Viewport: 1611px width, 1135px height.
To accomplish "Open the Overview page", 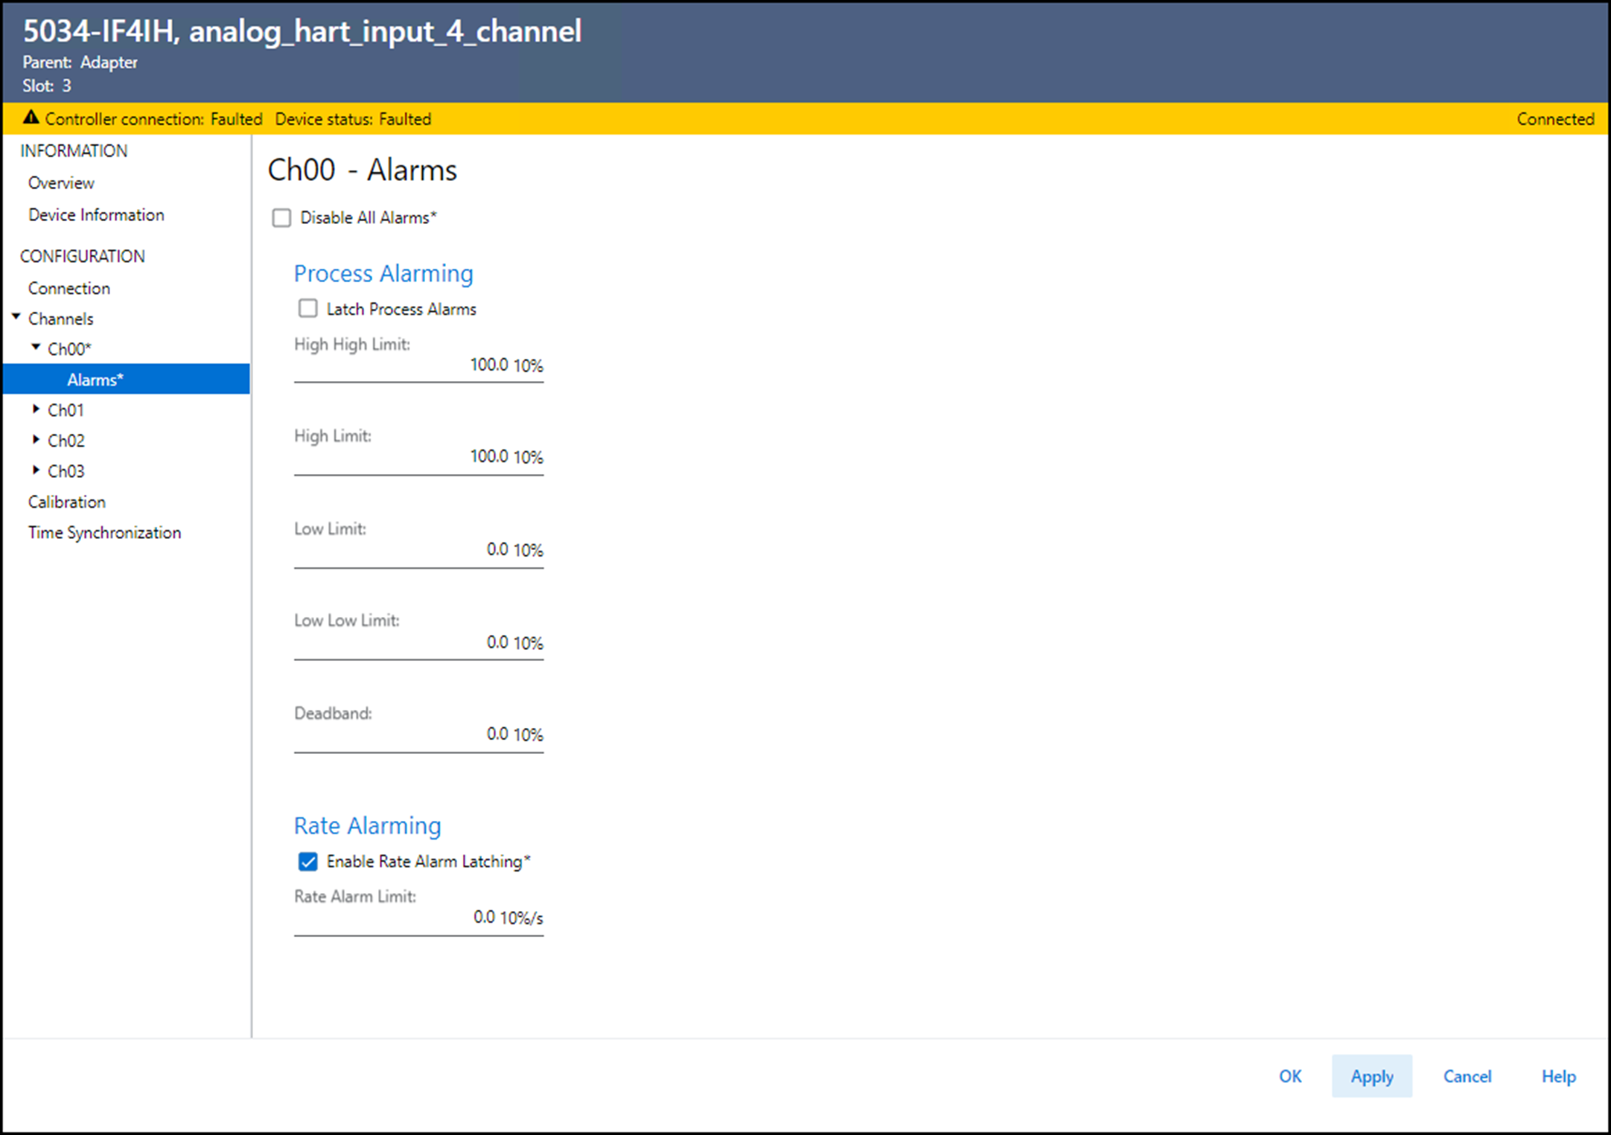I will [61, 183].
